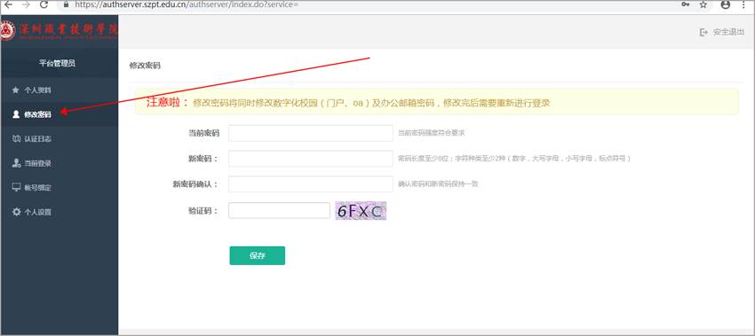Refresh the 6FXC captcha image

361,211
